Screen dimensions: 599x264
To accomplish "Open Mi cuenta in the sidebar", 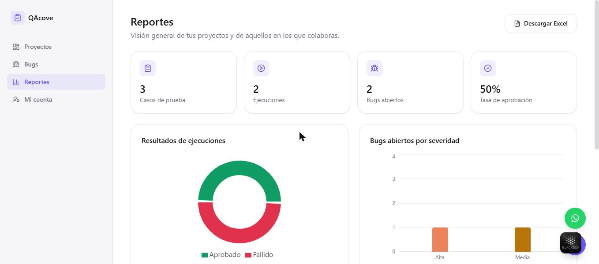I will point(56,99).
